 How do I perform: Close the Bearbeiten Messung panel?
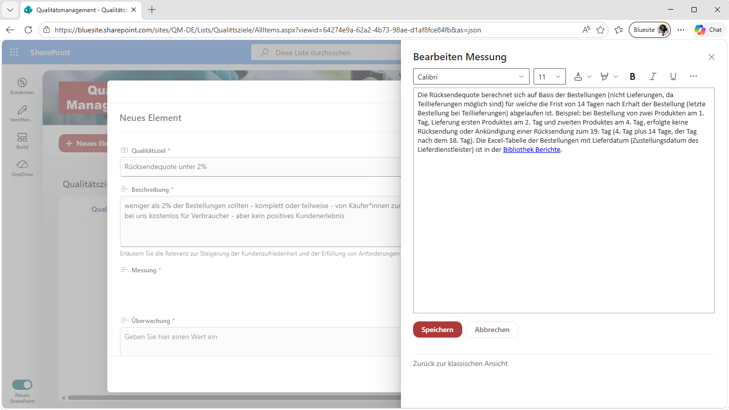tap(711, 57)
